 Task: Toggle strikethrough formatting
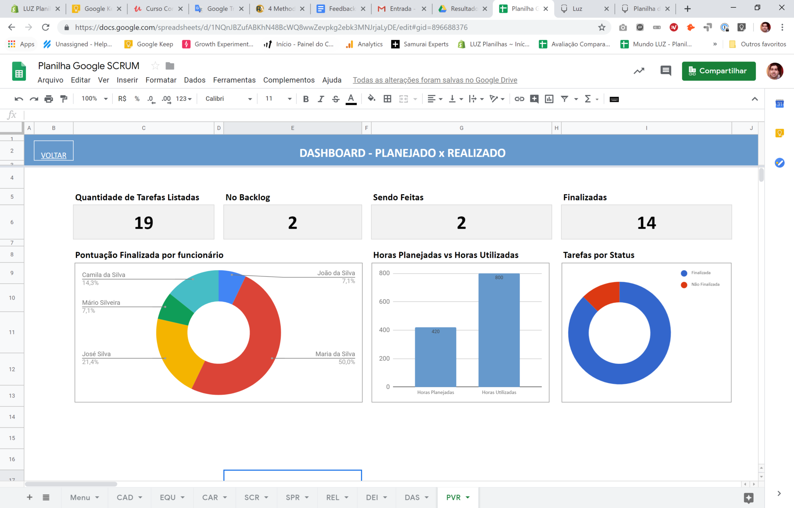point(335,99)
